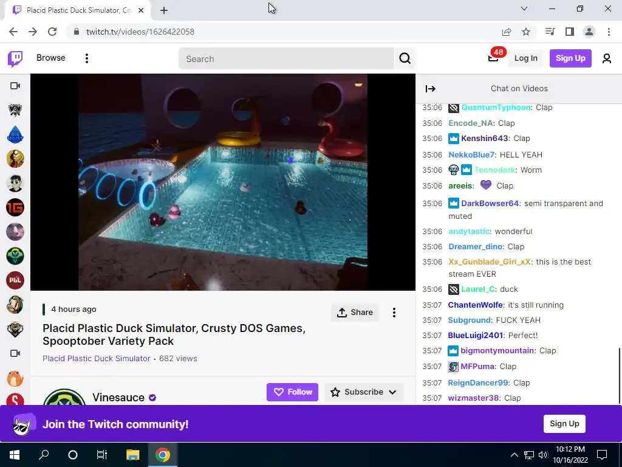Click username ChantenWolfe in chat
Image resolution: width=622 pixels, height=467 pixels.
(x=475, y=305)
